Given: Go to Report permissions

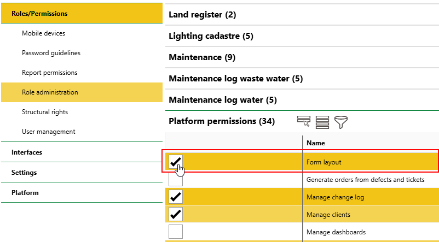Looking at the screenshot, I should tap(49, 73).
